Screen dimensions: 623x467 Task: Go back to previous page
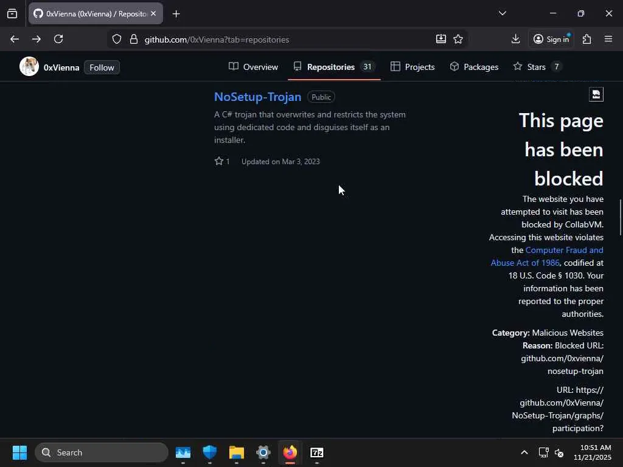pos(15,39)
